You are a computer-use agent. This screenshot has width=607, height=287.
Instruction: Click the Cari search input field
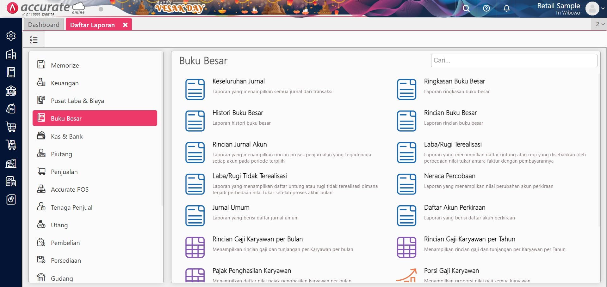[x=514, y=60]
